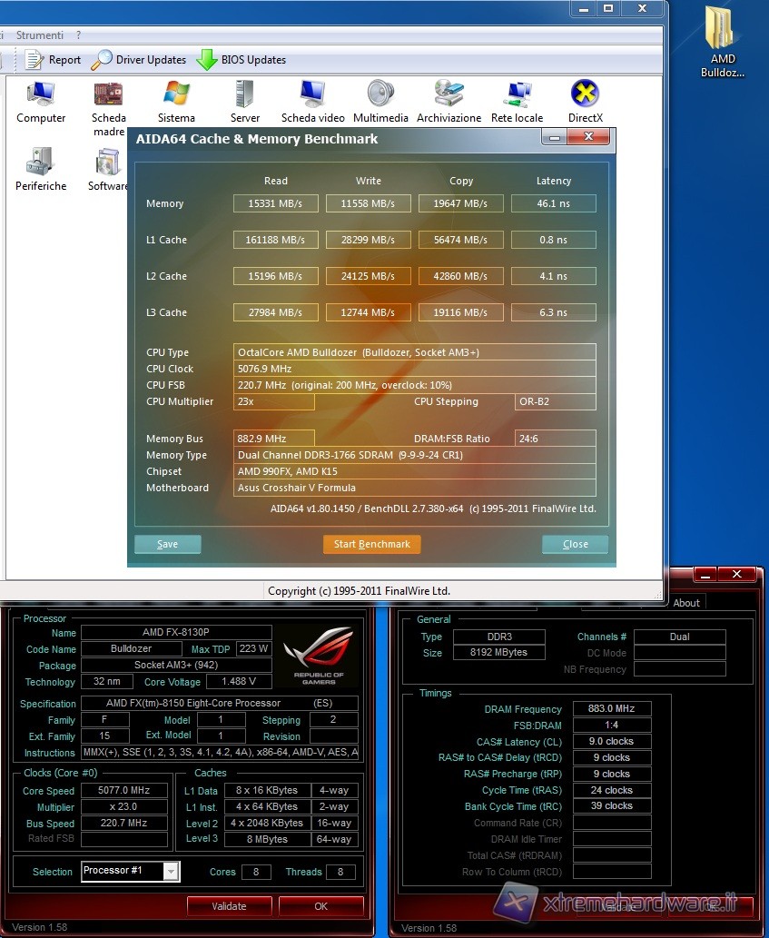Open the DirectX category icon
Viewport: 769px width, 938px height.
click(x=585, y=94)
